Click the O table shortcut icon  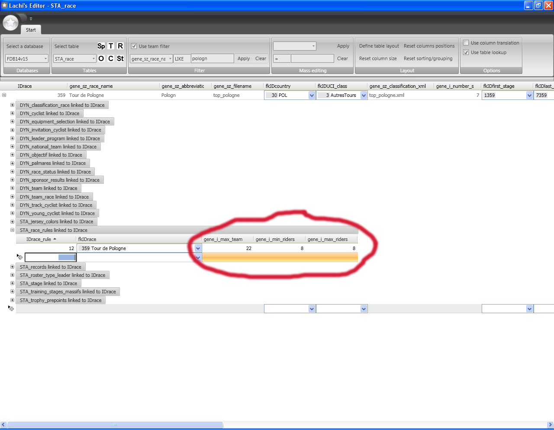click(101, 58)
